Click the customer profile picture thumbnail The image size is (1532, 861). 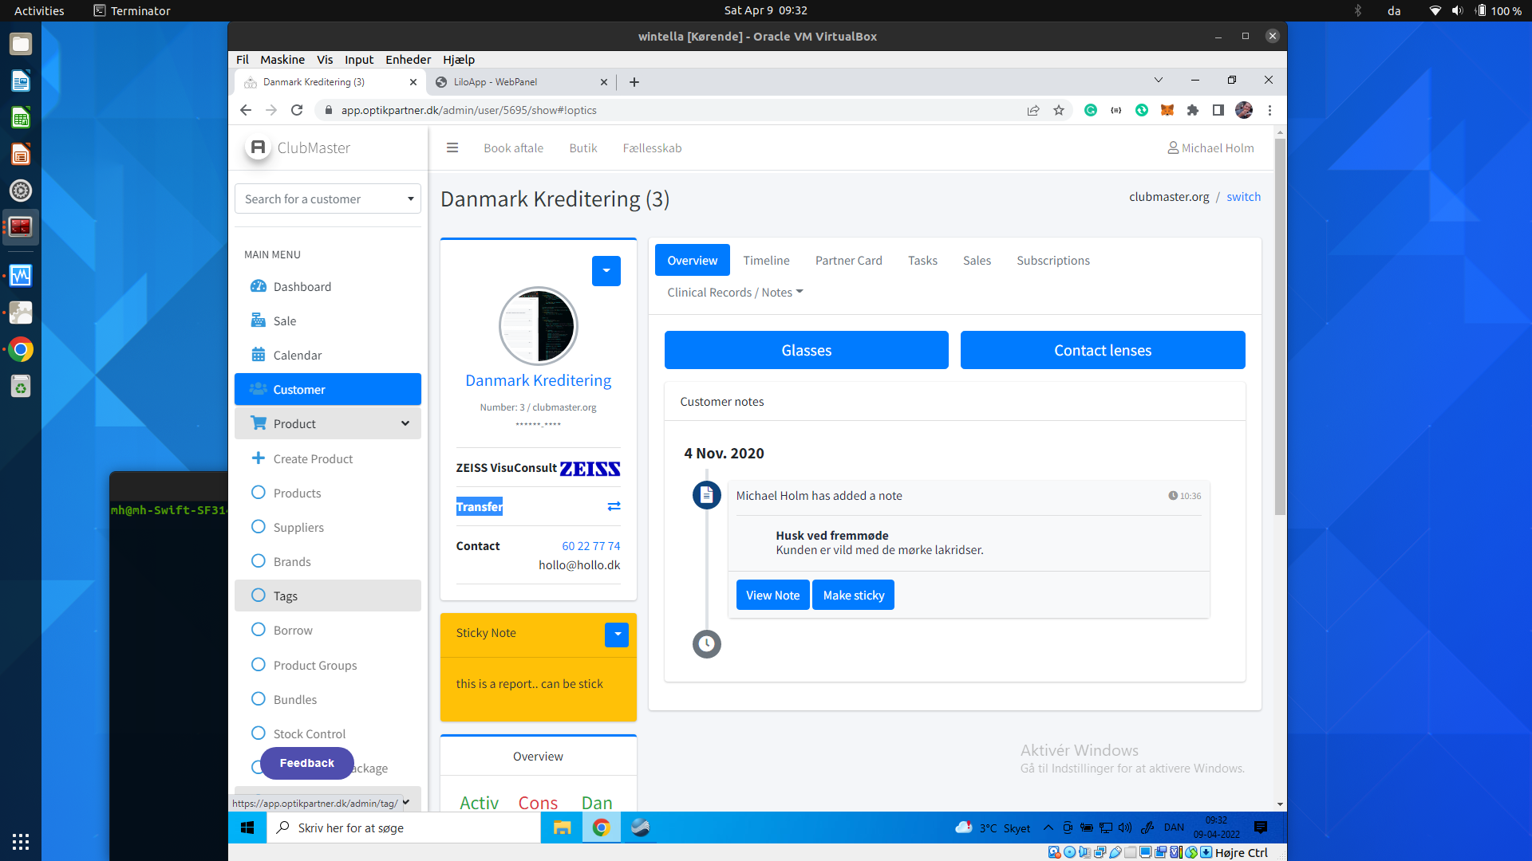[539, 326]
